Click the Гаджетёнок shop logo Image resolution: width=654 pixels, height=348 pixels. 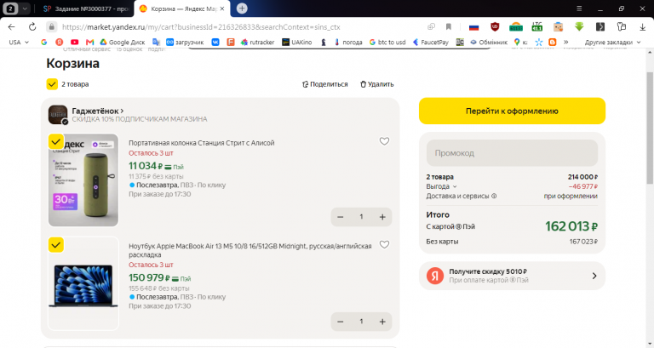pyautogui.click(x=58, y=115)
